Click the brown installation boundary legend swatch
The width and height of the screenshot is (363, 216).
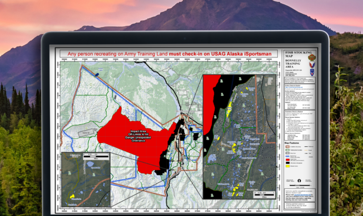click(287, 147)
